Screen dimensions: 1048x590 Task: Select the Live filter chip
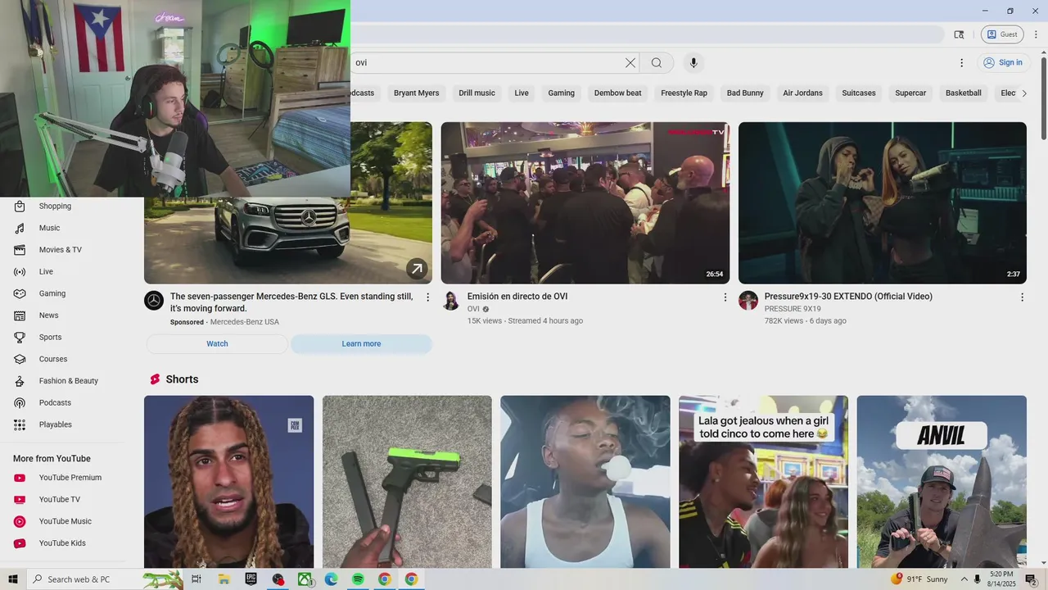click(522, 93)
